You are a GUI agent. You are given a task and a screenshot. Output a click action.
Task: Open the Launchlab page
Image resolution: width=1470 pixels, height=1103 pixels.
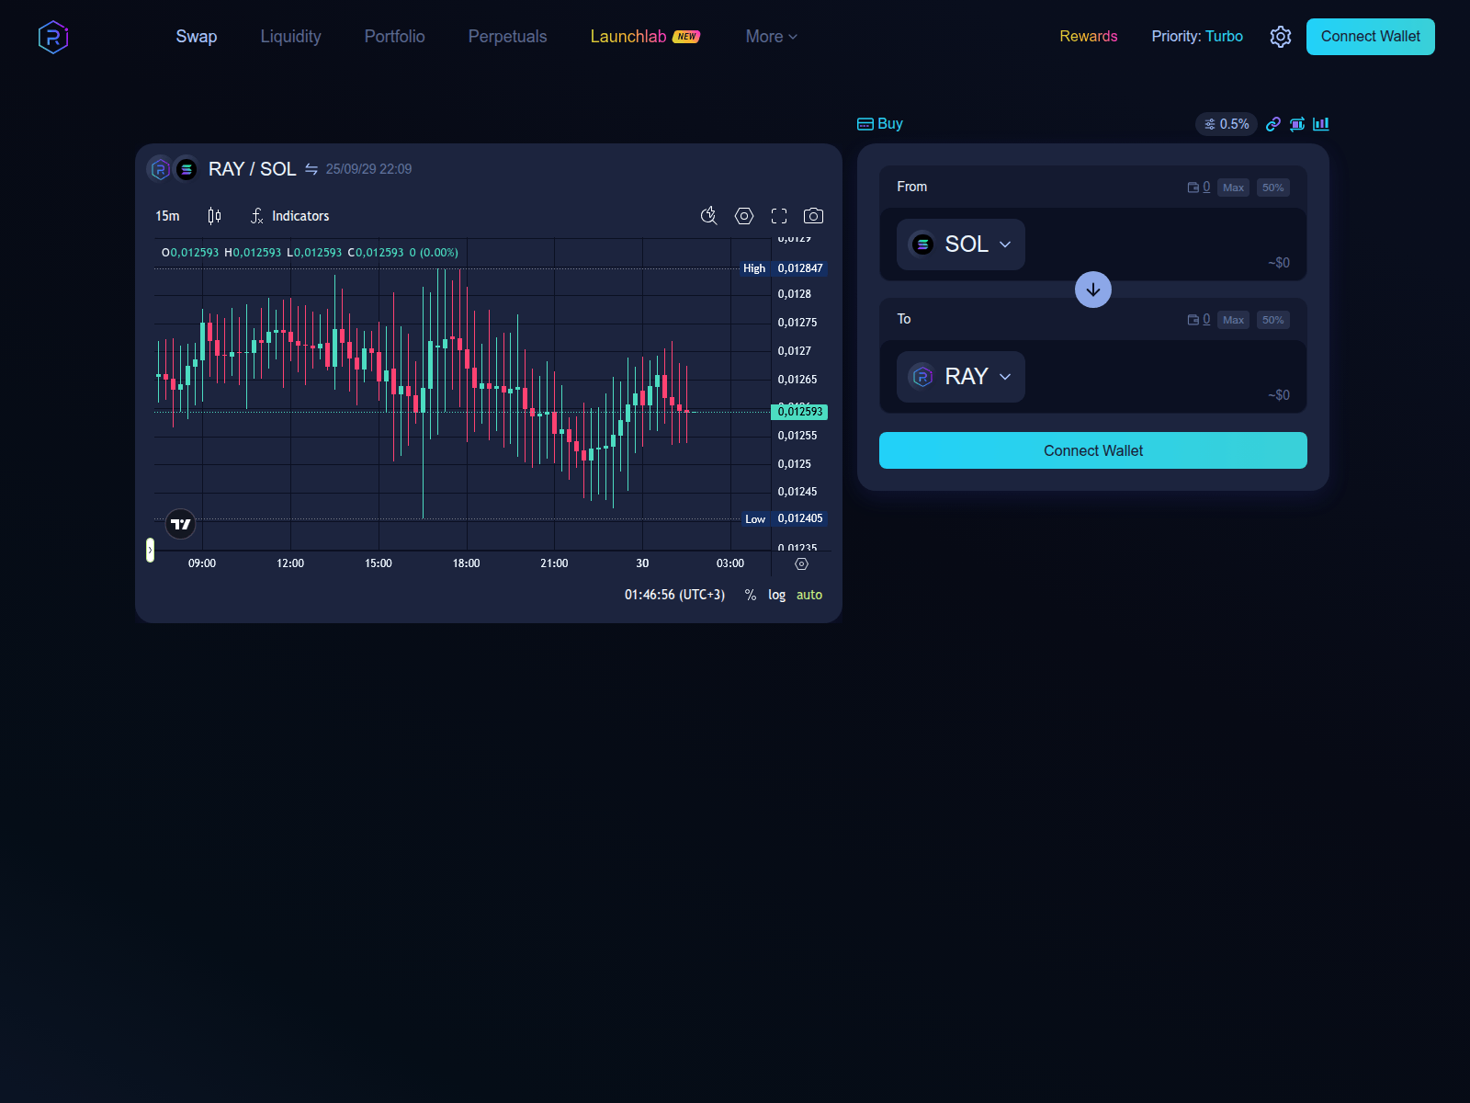(628, 37)
